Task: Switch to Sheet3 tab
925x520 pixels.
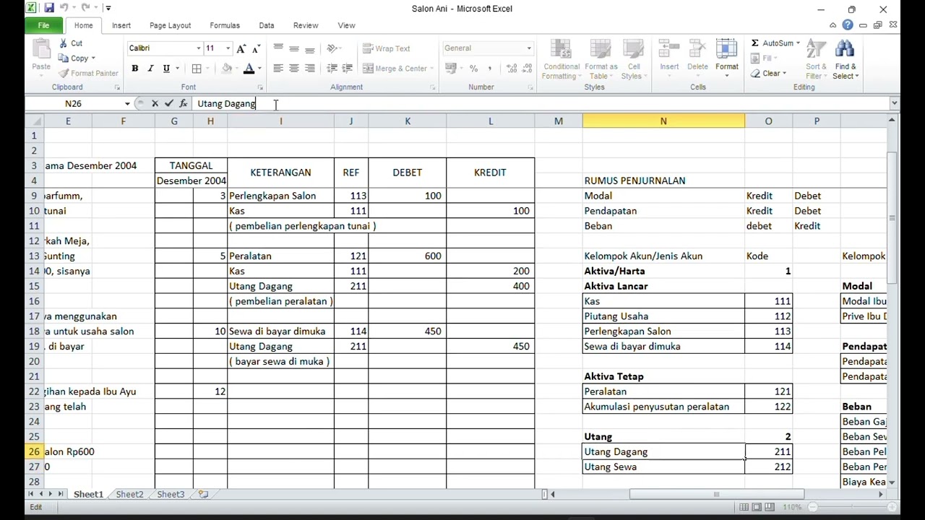Action: (171, 495)
